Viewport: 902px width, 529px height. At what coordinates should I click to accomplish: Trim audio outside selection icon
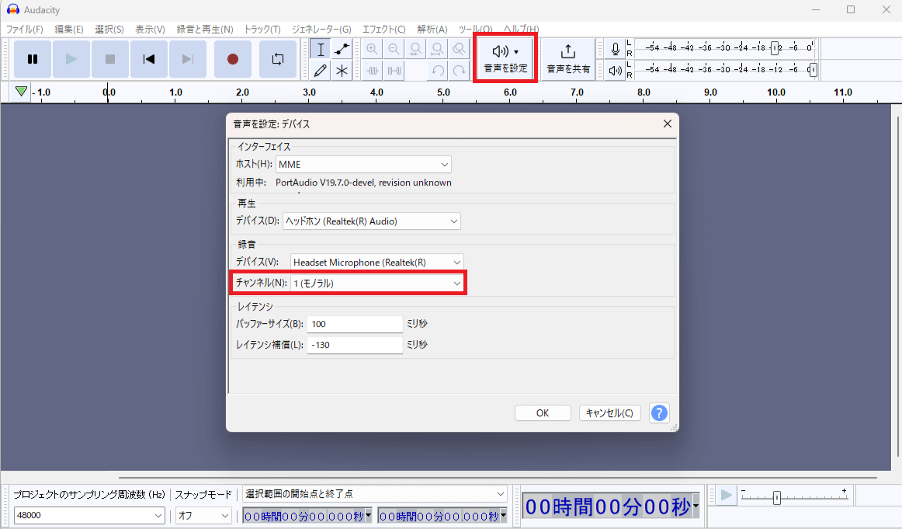coord(372,71)
